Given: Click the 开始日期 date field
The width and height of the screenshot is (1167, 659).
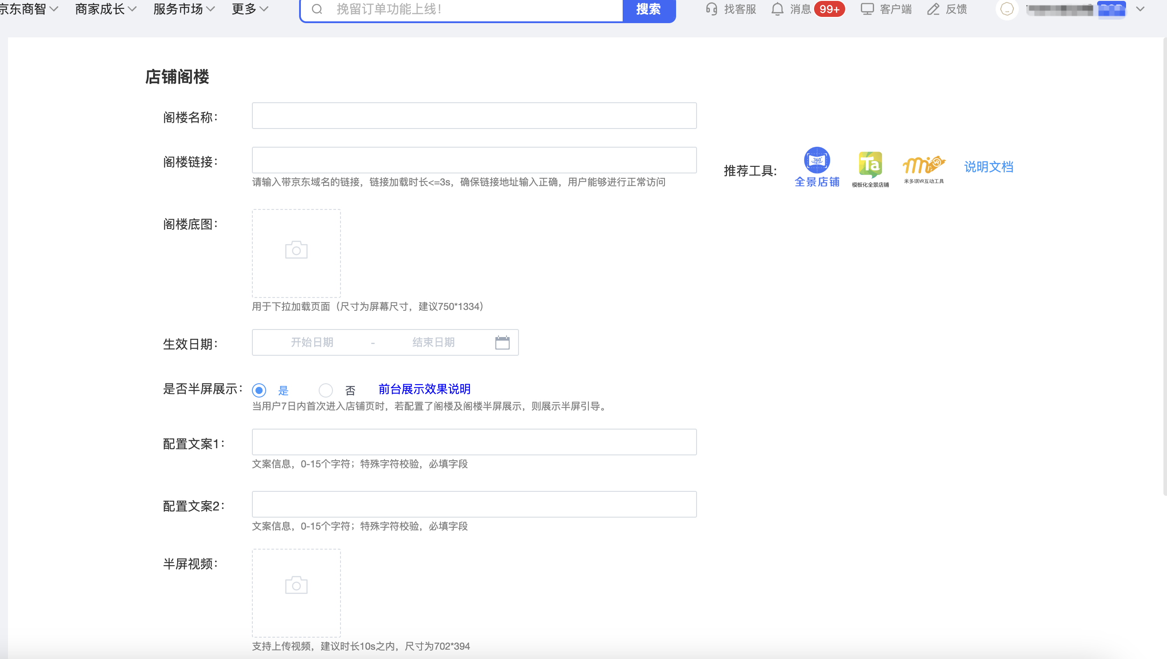Looking at the screenshot, I should click(x=312, y=343).
